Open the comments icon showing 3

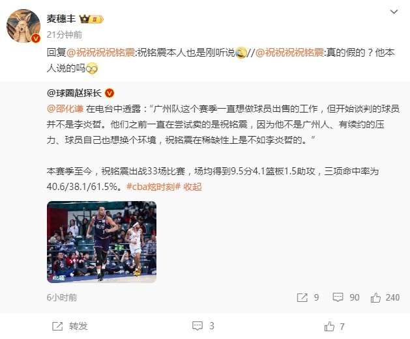203,326
